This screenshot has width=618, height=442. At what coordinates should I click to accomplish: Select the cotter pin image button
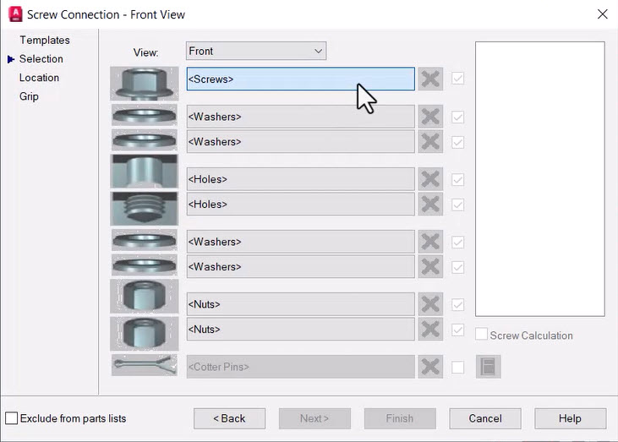[145, 365]
